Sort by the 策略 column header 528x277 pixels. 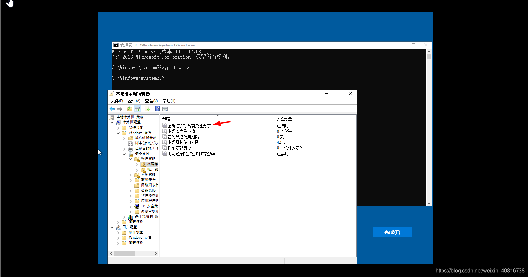click(x=217, y=119)
